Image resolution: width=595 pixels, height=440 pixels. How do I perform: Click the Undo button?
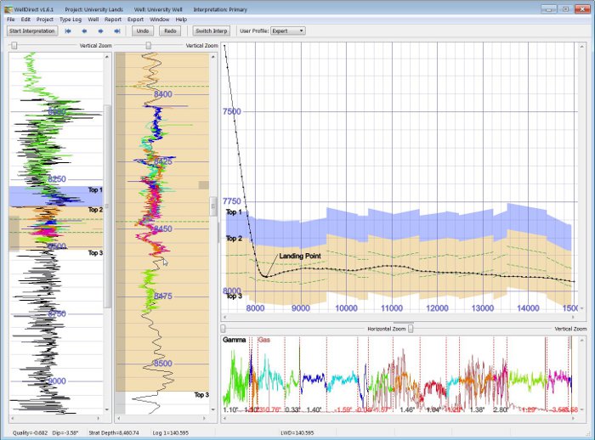coord(143,31)
